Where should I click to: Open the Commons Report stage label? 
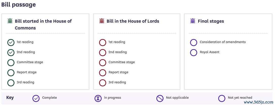27,72
